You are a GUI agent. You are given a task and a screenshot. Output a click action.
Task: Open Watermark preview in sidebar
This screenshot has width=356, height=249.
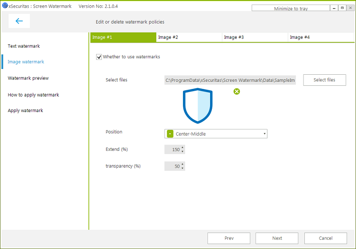(28, 78)
